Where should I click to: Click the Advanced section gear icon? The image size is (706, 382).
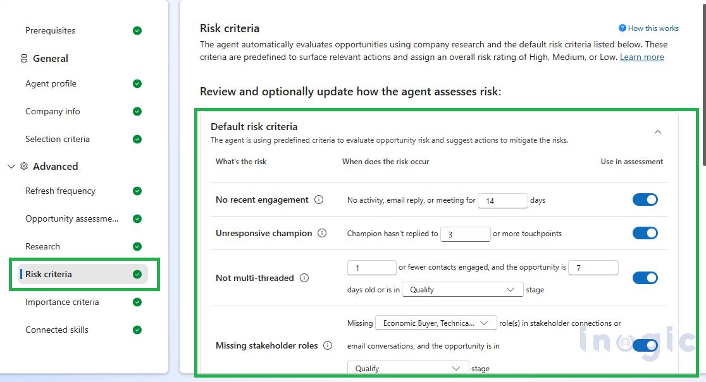24,166
